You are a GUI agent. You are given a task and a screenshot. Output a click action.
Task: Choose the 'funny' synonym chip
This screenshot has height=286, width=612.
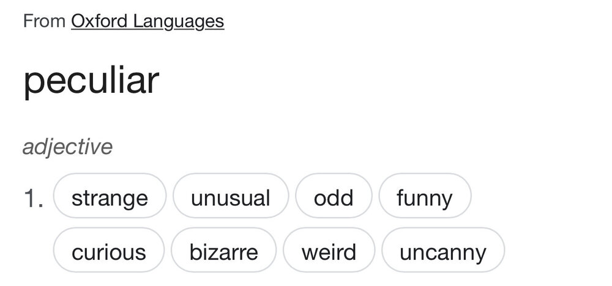424,197
